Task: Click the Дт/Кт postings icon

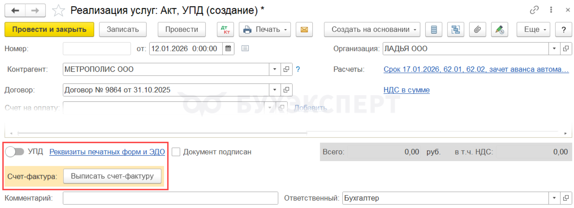Action: tap(225, 30)
